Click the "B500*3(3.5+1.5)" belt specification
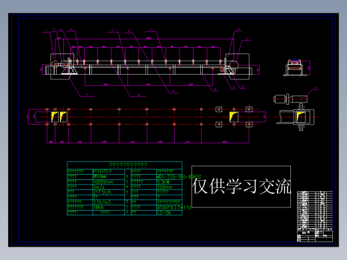The height and width of the screenshot is (260, 347). (x=174, y=207)
